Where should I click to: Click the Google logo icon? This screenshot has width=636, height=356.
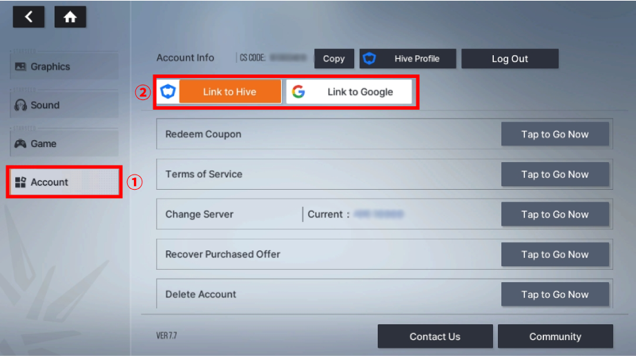click(298, 92)
